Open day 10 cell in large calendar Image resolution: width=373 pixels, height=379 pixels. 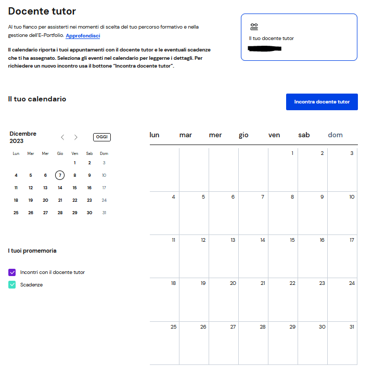pyautogui.click(x=342, y=213)
